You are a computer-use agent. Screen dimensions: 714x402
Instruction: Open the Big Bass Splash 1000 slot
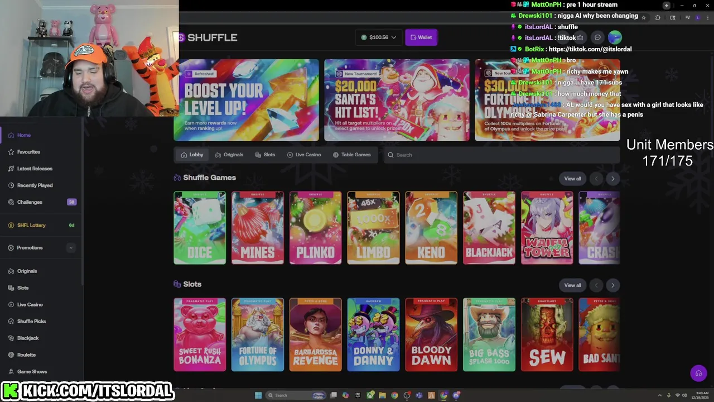489,334
